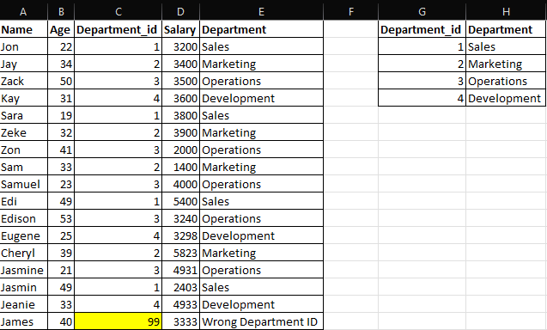Viewport: 547px width, 330px height.
Task: Select the cell containing 'Zeke'
Action: click(24, 132)
